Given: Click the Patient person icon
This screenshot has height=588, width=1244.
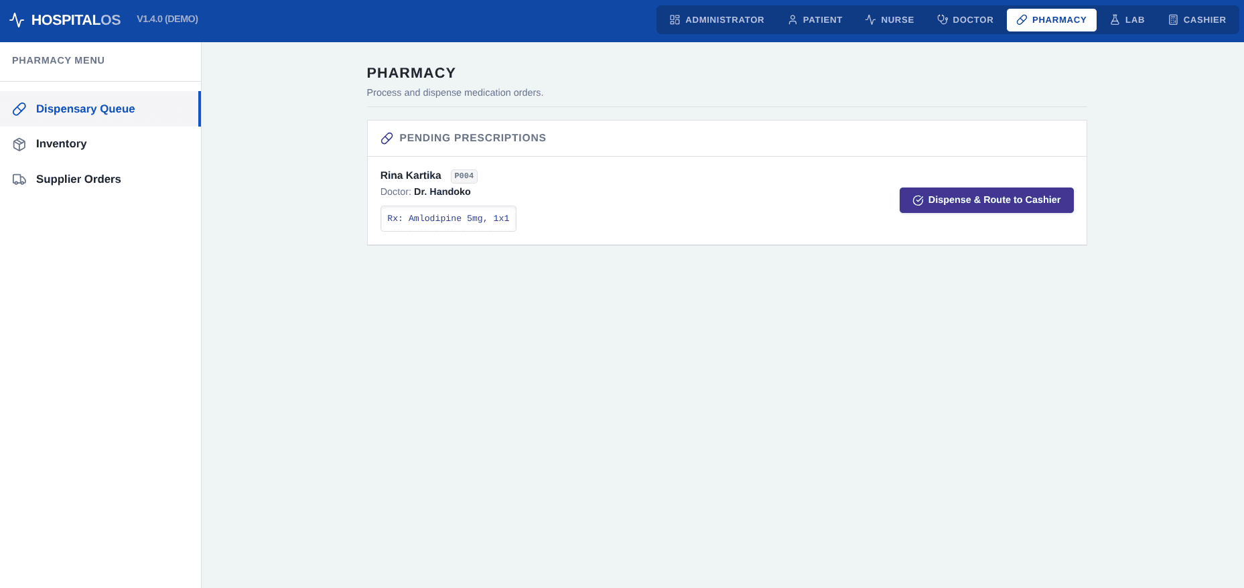Looking at the screenshot, I should click(792, 20).
